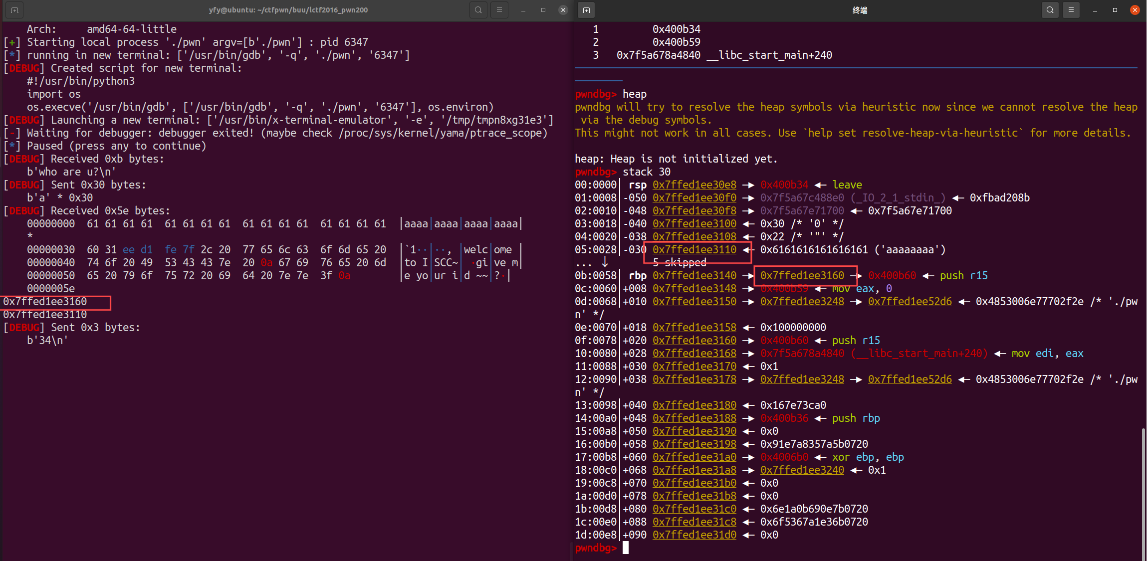Viewport: 1147px width, 561px height.
Task: Click address 0x7ffed1ee3110 in left terminal output
Action: [45, 315]
